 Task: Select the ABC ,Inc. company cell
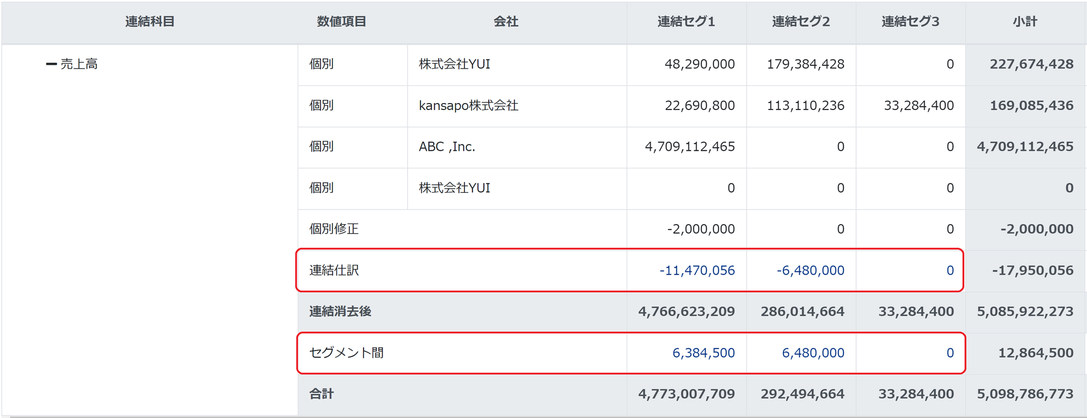click(446, 147)
